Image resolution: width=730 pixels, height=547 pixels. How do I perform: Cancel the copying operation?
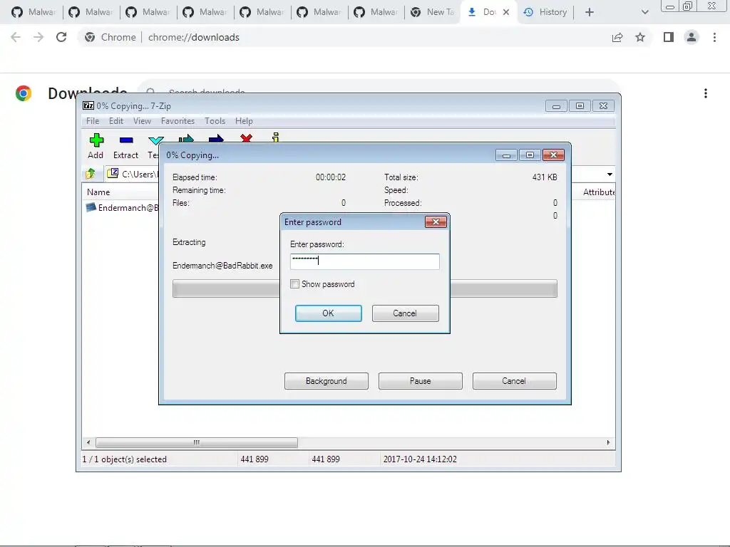point(514,381)
